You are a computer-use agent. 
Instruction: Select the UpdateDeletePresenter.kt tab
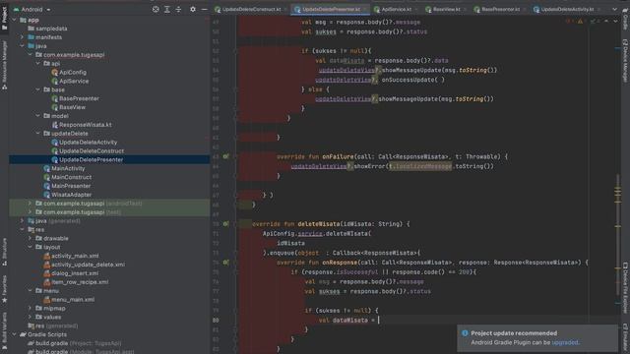pos(331,9)
